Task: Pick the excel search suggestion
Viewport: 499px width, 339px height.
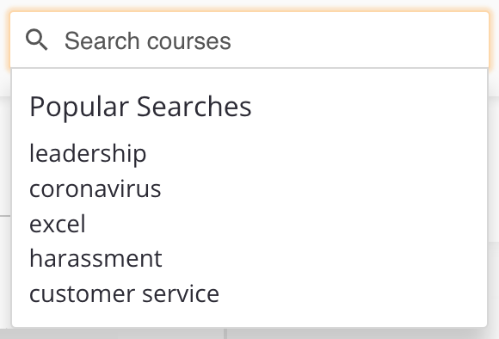Action: (58, 224)
